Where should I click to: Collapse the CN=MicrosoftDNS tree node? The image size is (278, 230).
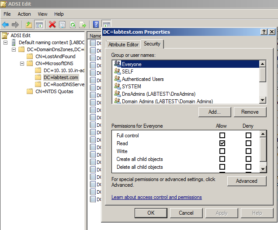coord(22,63)
